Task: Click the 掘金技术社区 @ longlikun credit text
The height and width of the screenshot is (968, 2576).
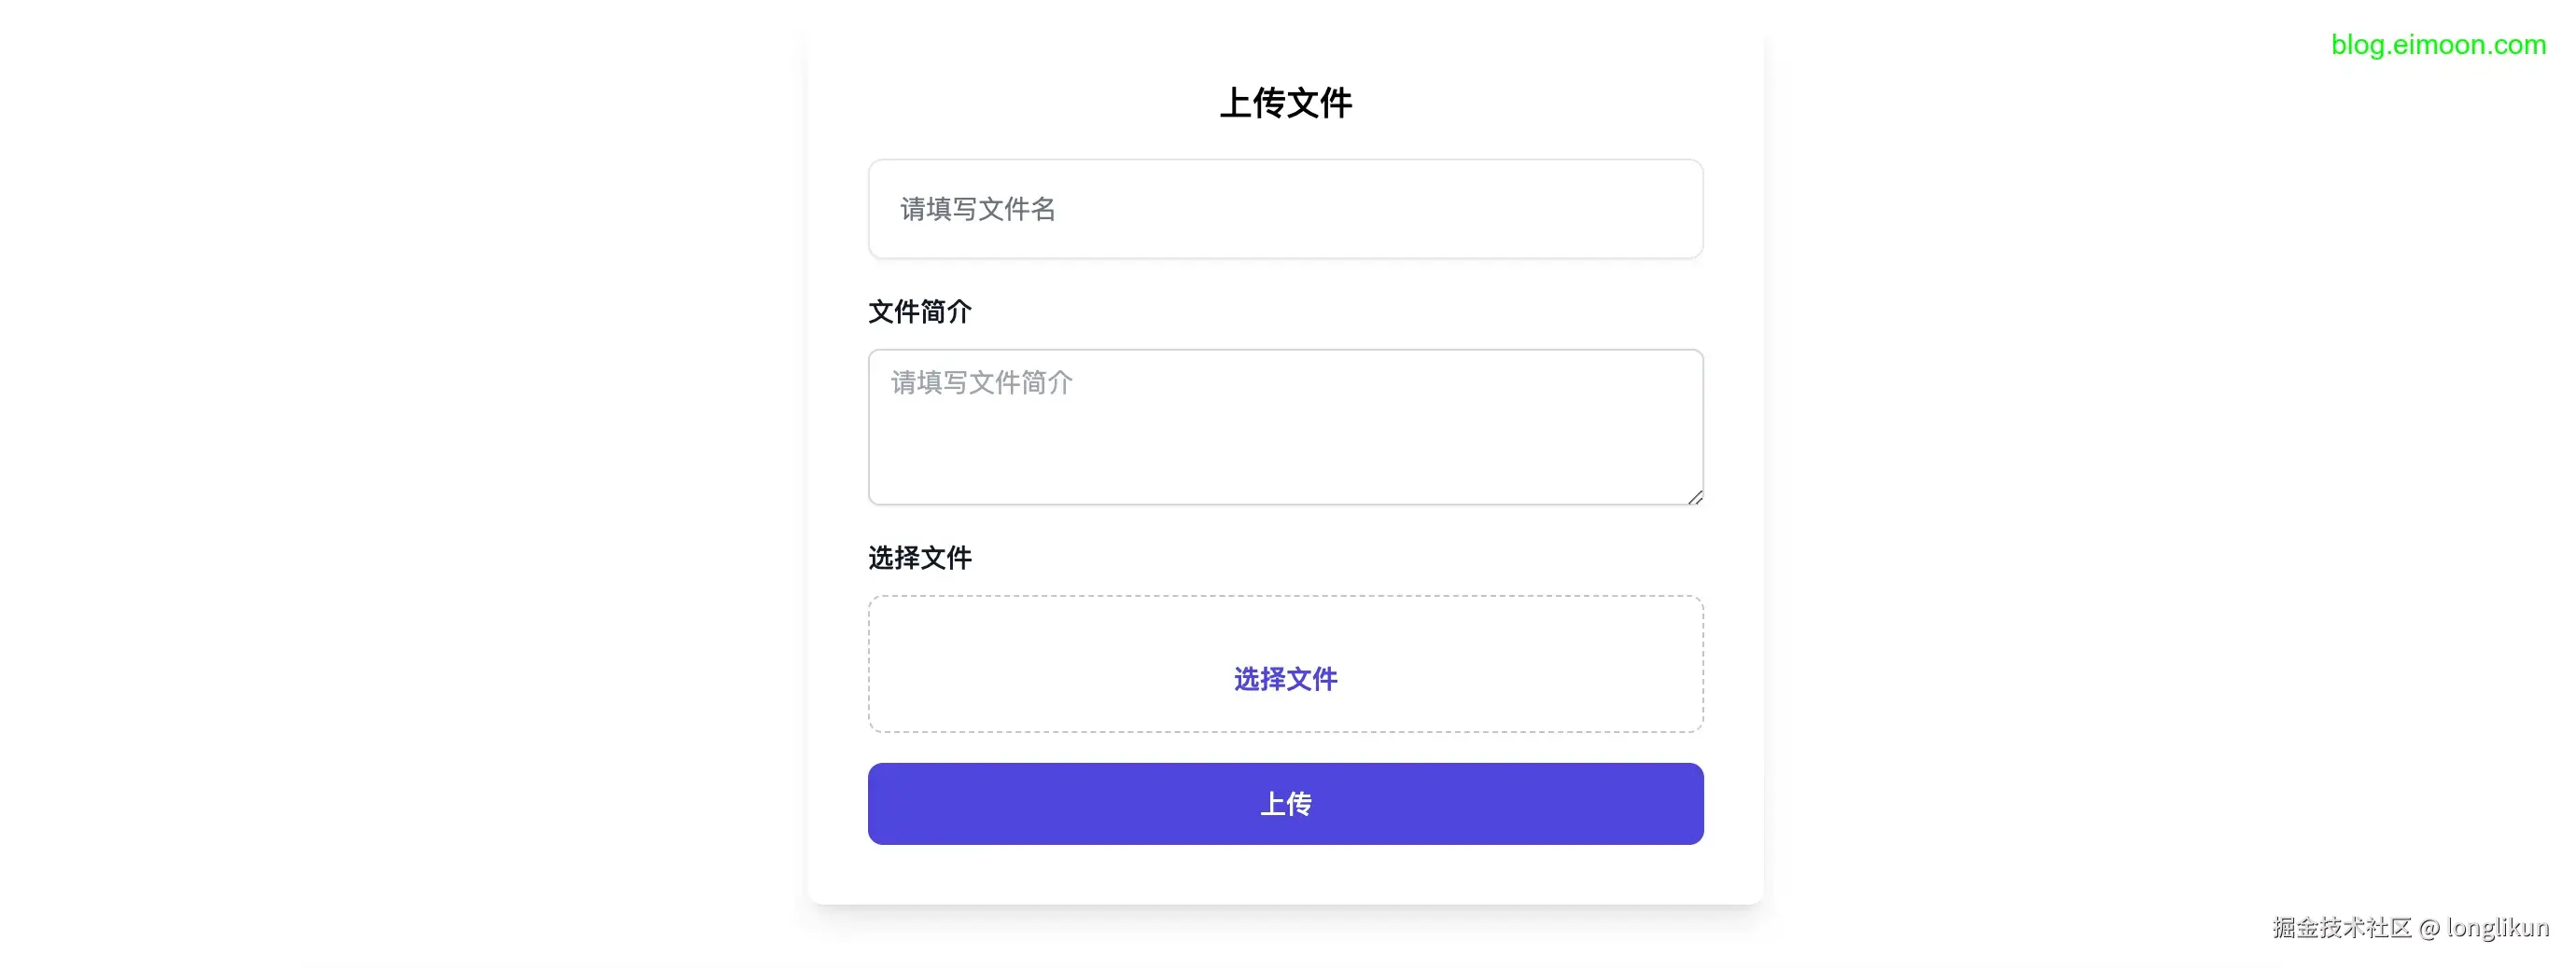Action: 2415,928
